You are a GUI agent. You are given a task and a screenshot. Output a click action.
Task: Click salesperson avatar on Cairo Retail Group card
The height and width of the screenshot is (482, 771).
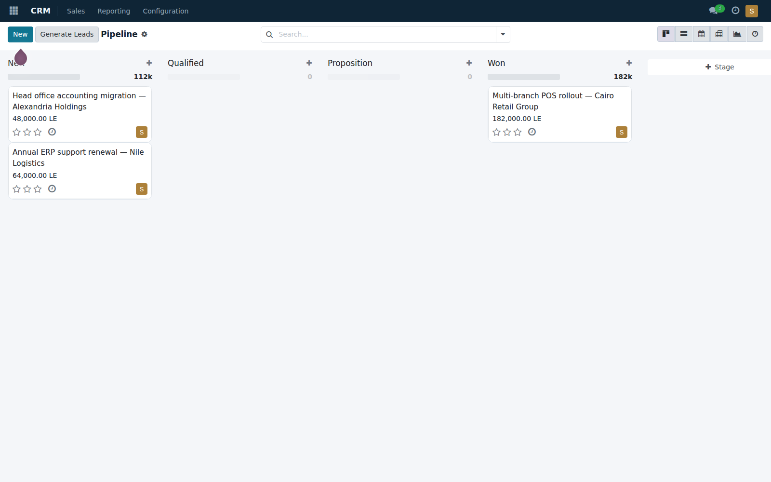tap(622, 132)
